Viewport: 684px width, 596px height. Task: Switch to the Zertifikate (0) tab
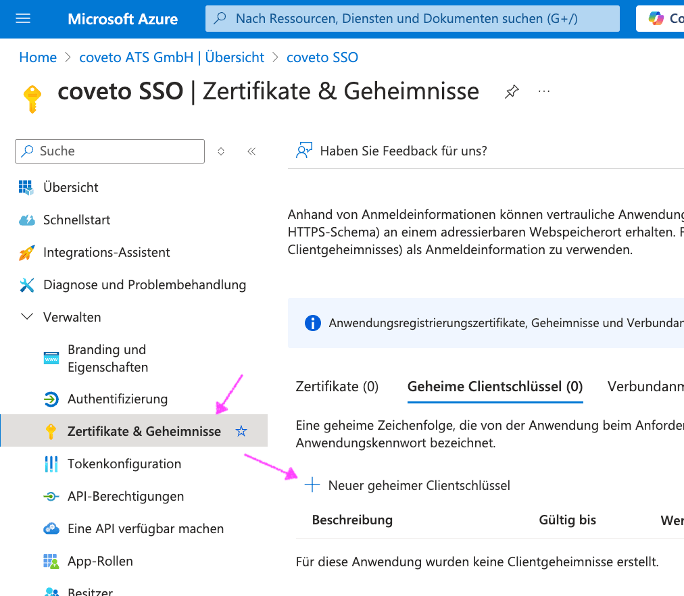click(337, 387)
